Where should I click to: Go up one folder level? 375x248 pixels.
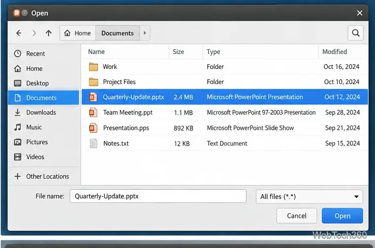[x=49, y=33]
